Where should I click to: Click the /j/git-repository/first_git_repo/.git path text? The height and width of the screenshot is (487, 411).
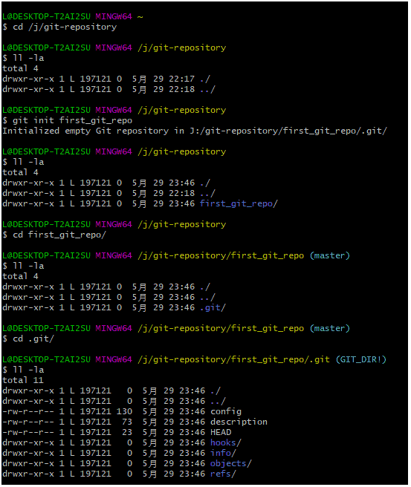click(233, 359)
